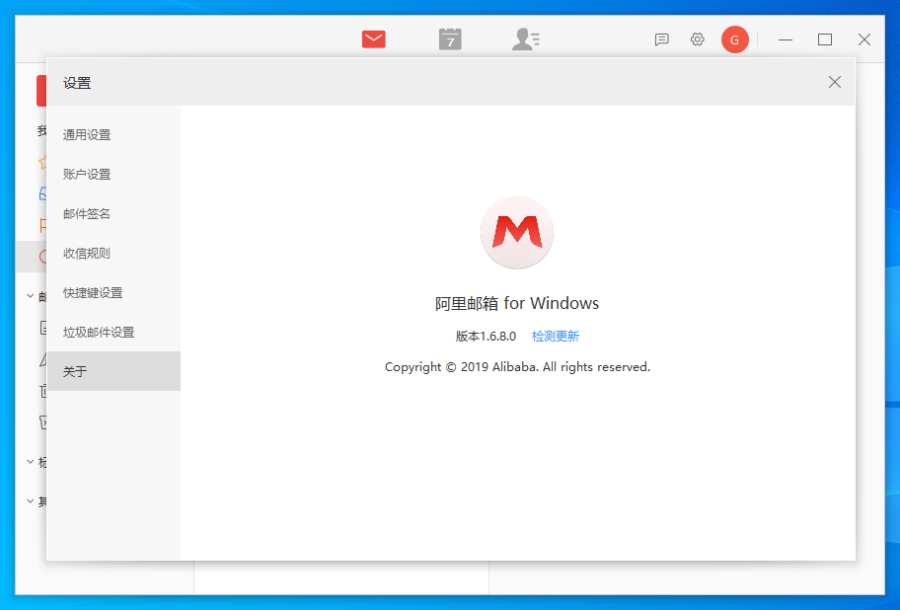Open the account avatar labeled G
The image size is (900, 610).
[734, 39]
